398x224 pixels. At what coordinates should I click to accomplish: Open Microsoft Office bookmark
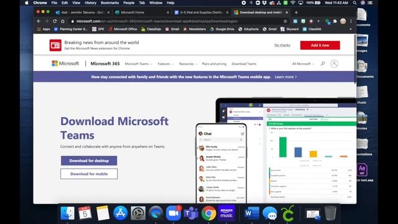123,29
